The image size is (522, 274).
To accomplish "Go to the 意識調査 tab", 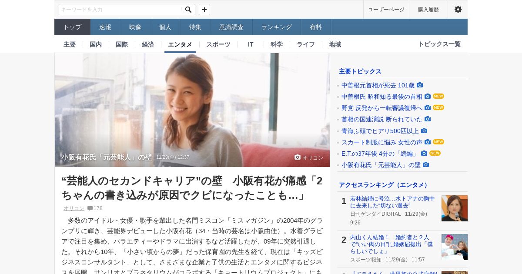I will [x=231, y=27].
